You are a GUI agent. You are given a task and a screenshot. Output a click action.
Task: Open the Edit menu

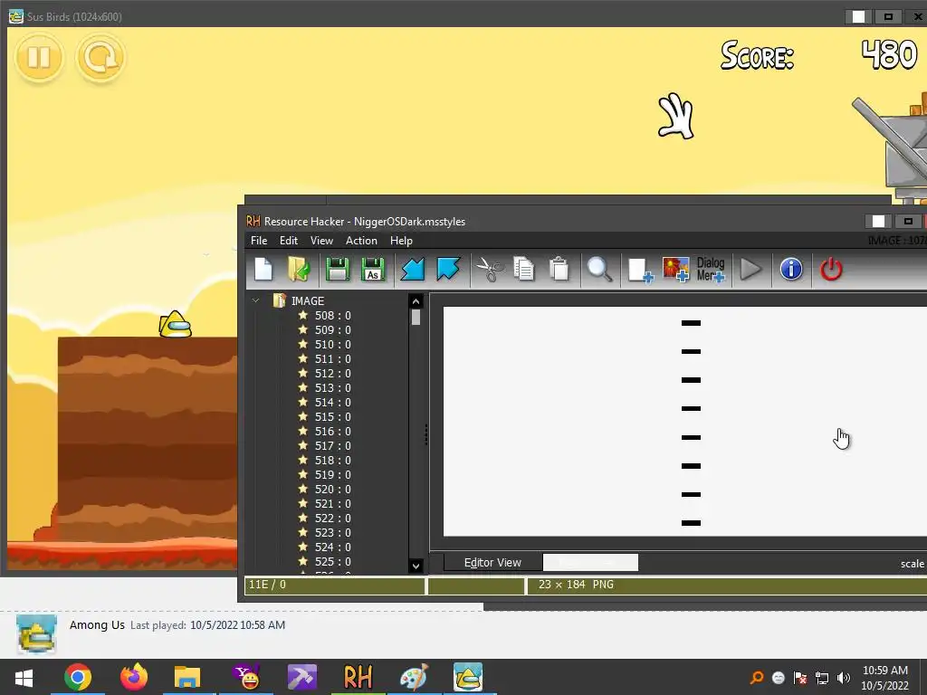[x=289, y=241]
